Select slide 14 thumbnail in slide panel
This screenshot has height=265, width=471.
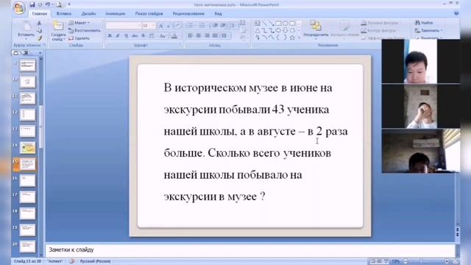coord(27,147)
